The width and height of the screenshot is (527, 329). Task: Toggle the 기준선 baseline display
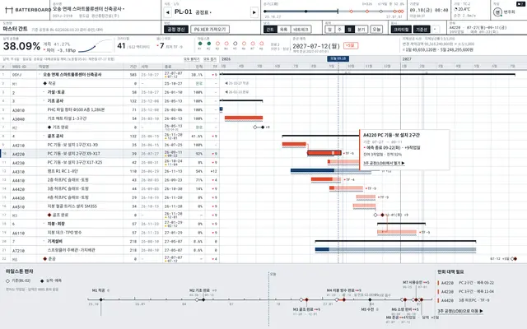coord(422,30)
